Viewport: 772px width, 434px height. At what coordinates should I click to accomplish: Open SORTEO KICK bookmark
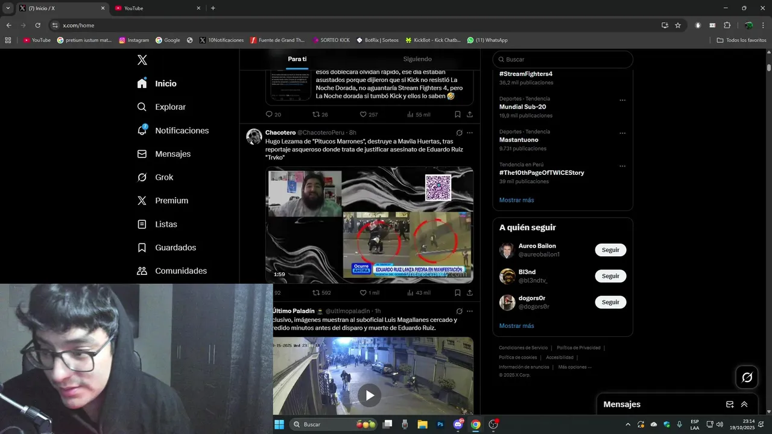(331, 40)
